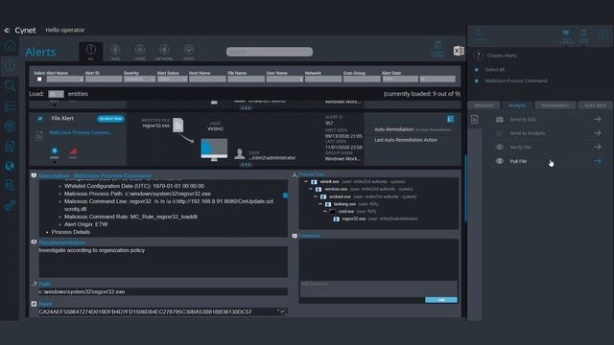The width and height of the screenshot is (614, 345).
Task: Click the eye icon beside Verify File
Action: coord(500,147)
